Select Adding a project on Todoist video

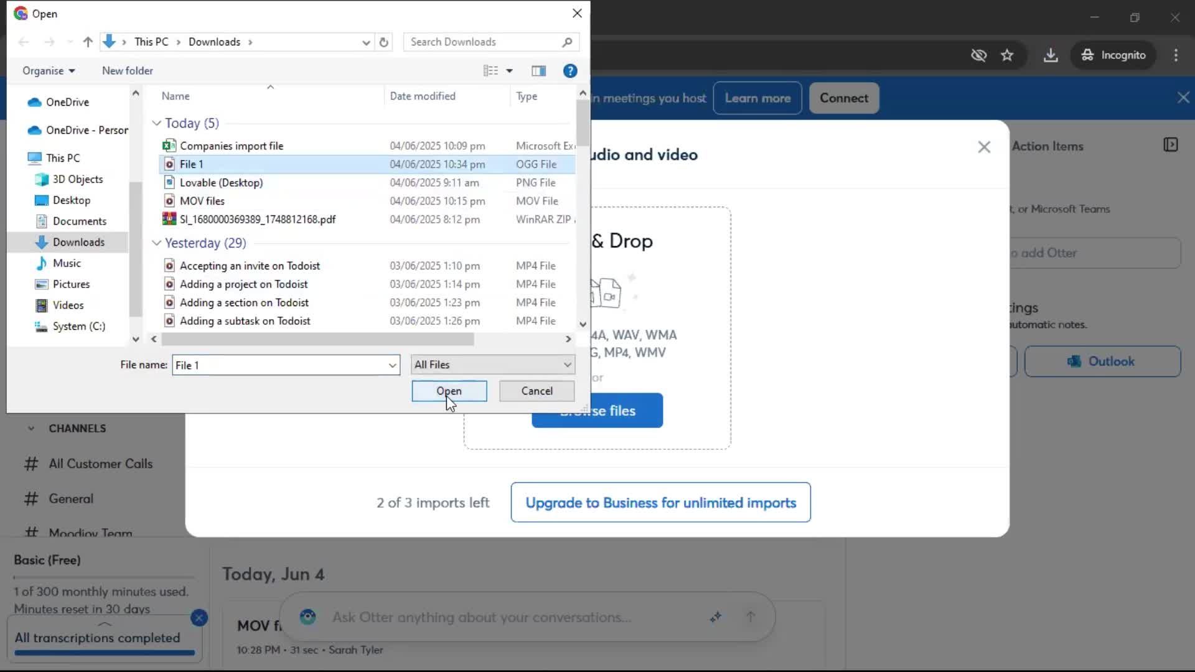(367, 284)
